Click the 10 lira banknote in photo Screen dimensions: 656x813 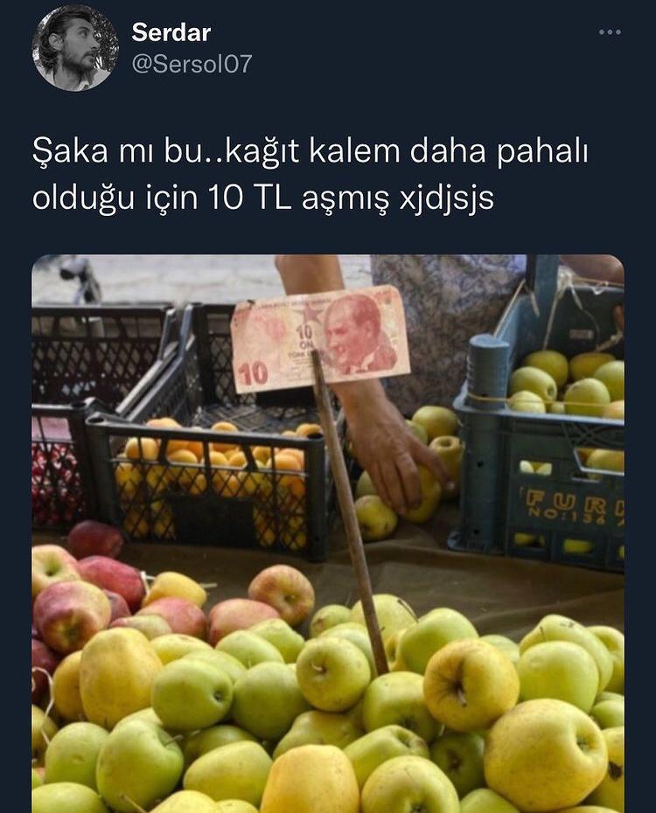[320, 340]
